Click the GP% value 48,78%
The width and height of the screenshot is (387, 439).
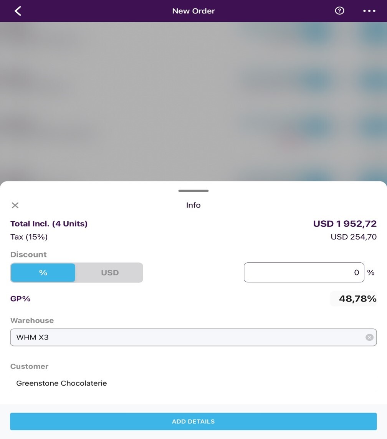357,299
